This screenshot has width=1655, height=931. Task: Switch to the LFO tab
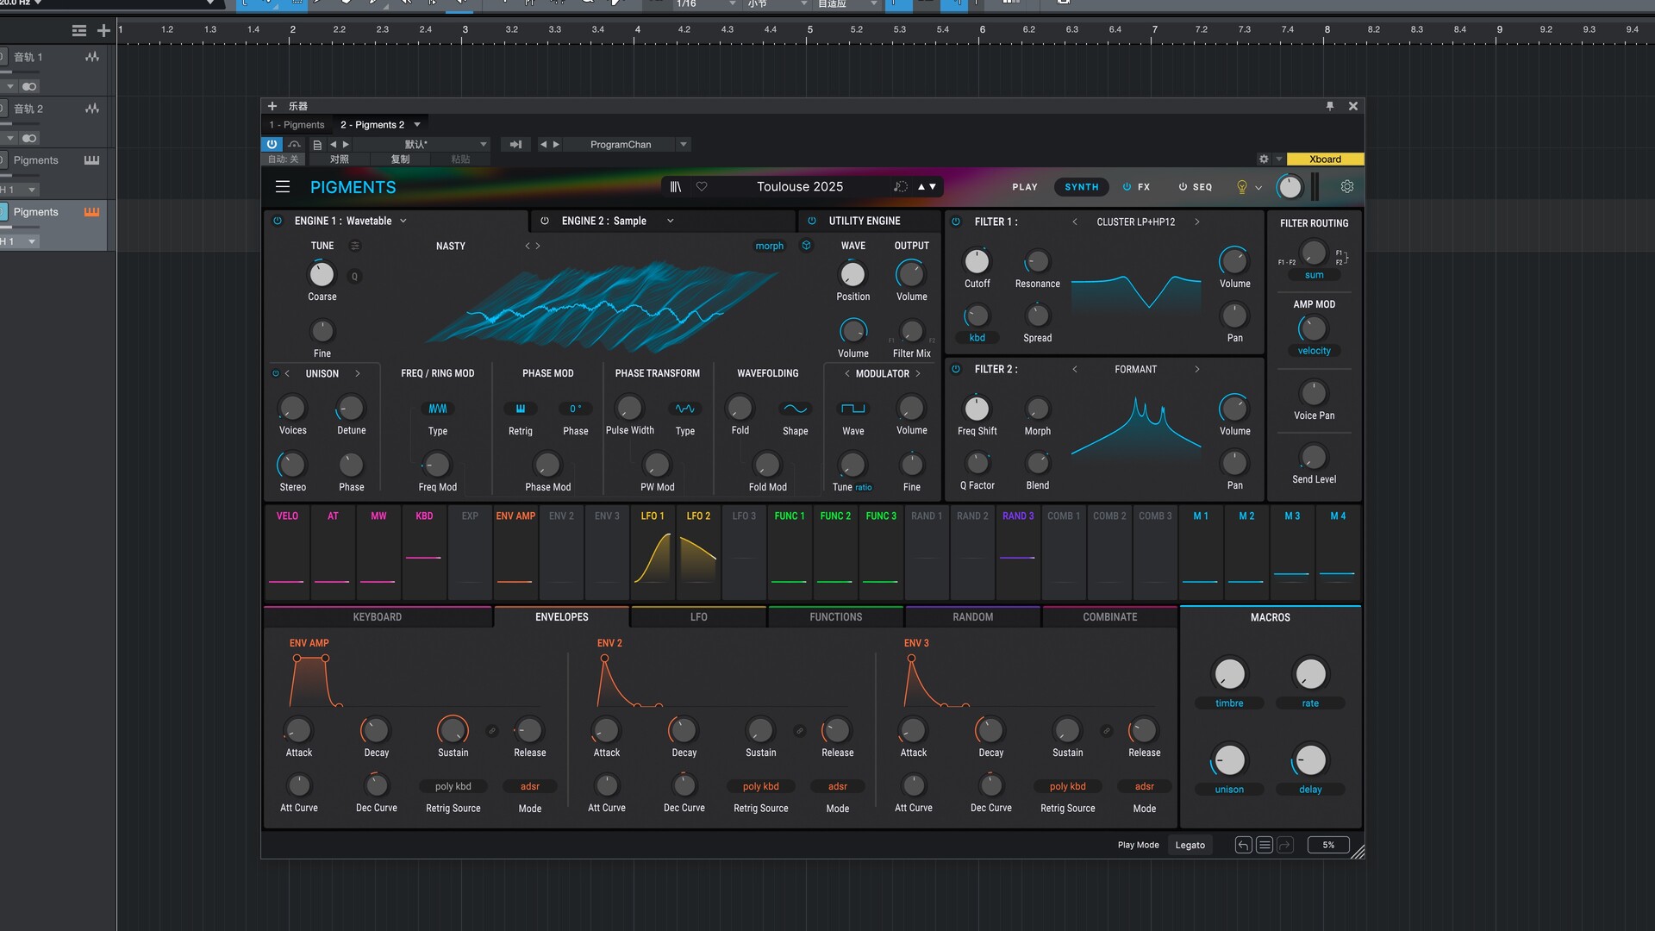tap(698, 616)
